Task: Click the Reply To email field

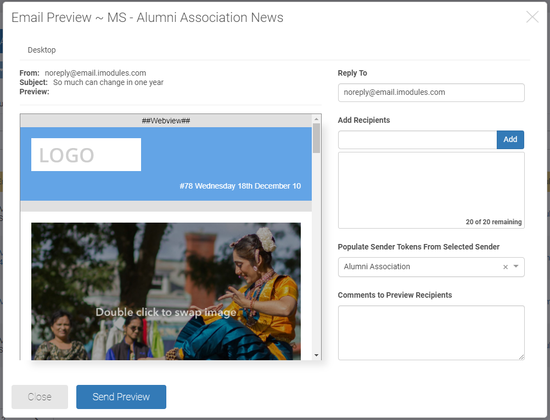Action: click(x=431, y=93)
